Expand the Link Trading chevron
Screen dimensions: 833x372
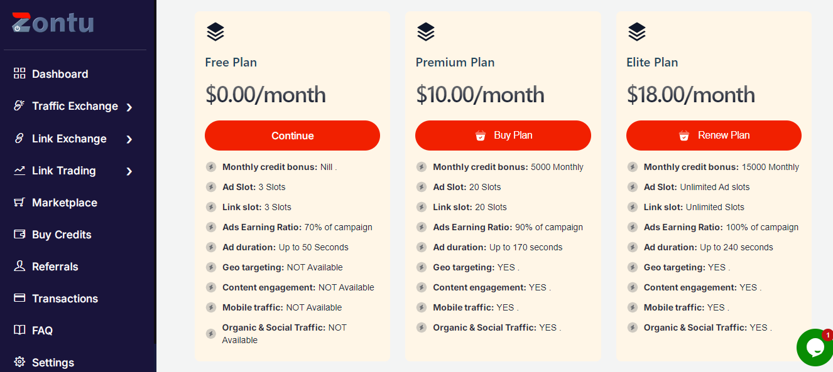(129, 171)
